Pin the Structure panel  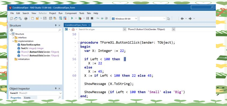pyautogui.click(x=56, y=25)
